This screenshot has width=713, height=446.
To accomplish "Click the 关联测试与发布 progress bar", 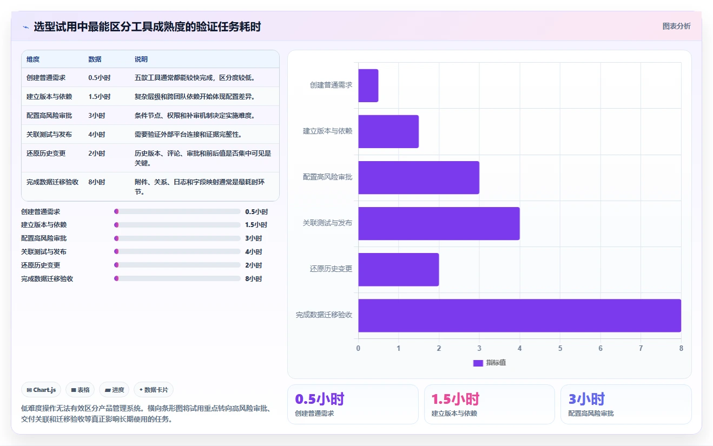I will point(177,251).
